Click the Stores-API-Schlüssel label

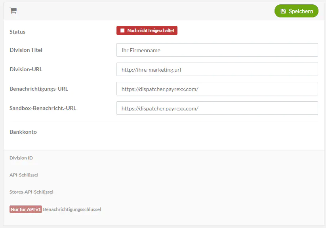(x=31, y=192)
